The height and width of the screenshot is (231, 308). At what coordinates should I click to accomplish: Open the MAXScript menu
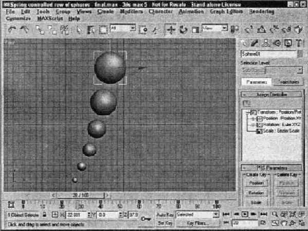click(50, 19)
